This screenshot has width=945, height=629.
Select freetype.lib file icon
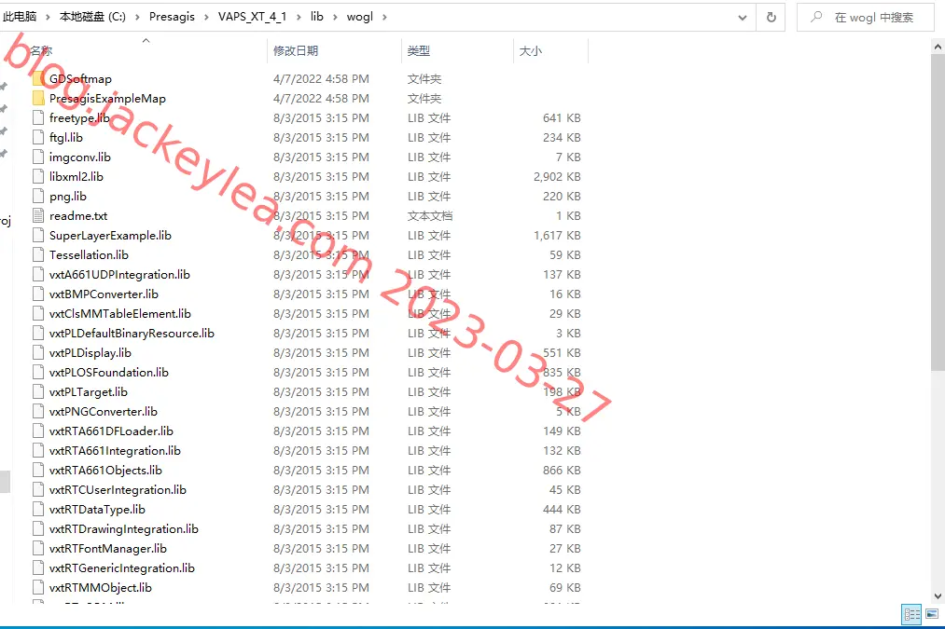(x=38, y=118)
